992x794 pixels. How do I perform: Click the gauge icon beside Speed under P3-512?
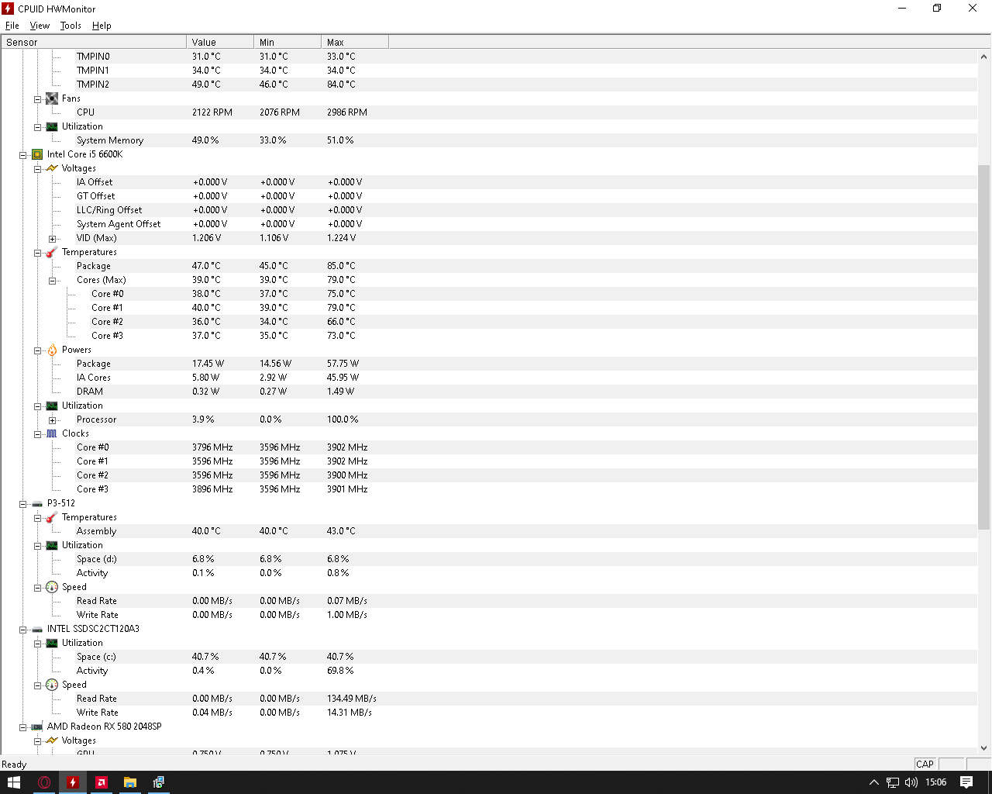[52, 587]
